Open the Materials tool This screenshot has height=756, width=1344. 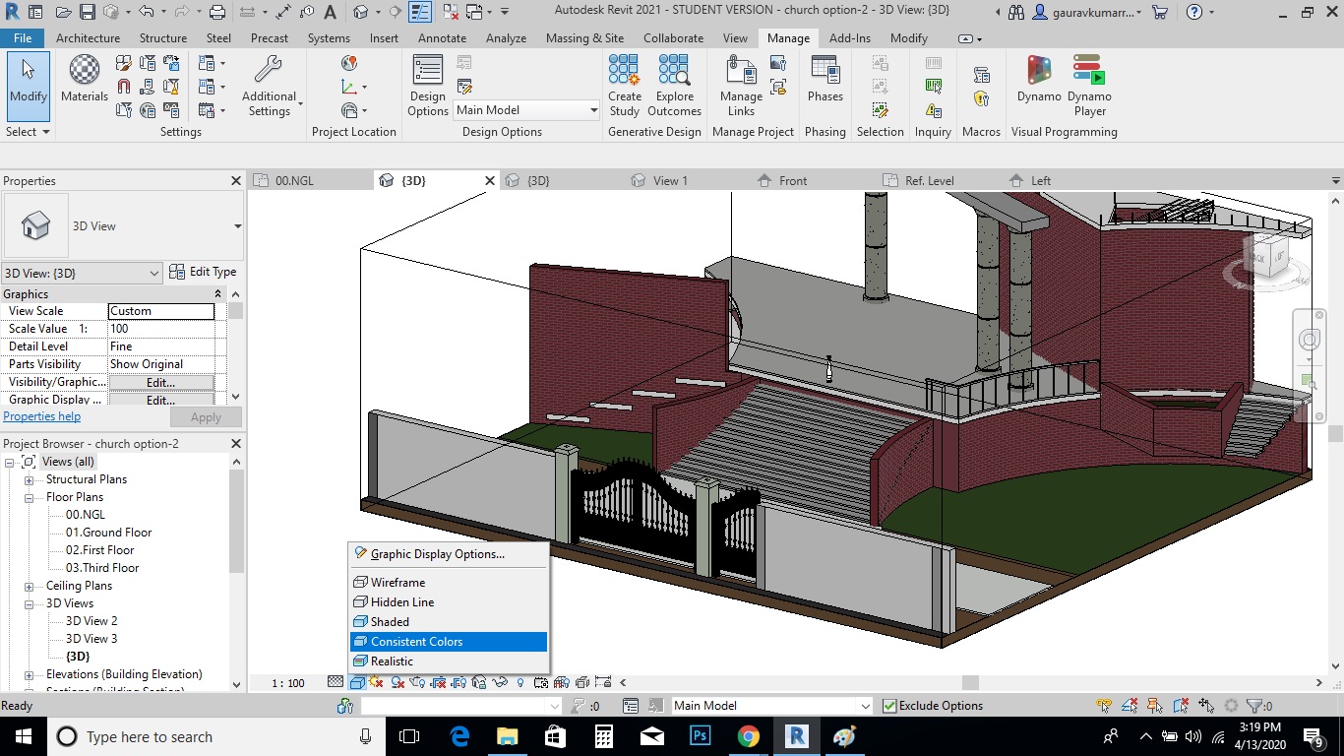click(x=85, y=79)
